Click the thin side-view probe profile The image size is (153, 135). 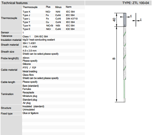tap(136, 20)
